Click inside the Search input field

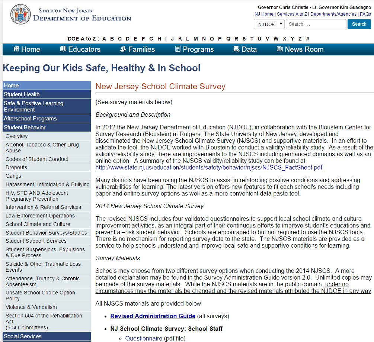pos(316,24)
